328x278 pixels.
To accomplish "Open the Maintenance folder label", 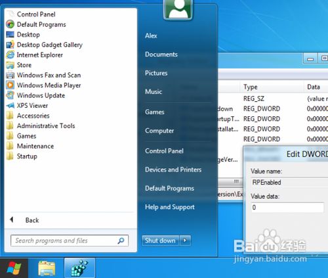I will pos(35,146).
